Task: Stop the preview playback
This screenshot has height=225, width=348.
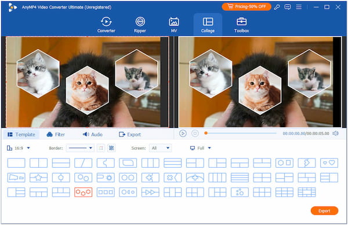Action: [x=195, y=134]
